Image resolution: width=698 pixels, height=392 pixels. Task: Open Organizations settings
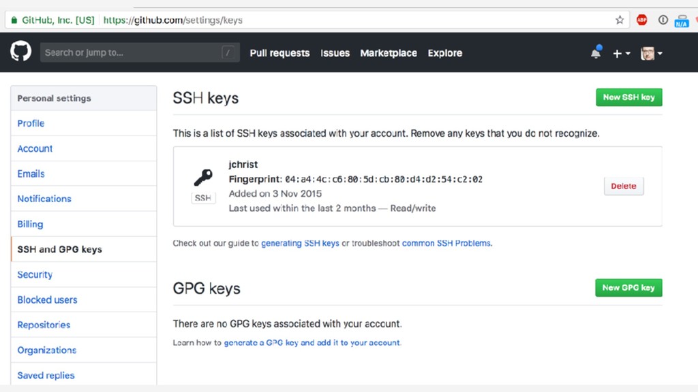[84, 350]
